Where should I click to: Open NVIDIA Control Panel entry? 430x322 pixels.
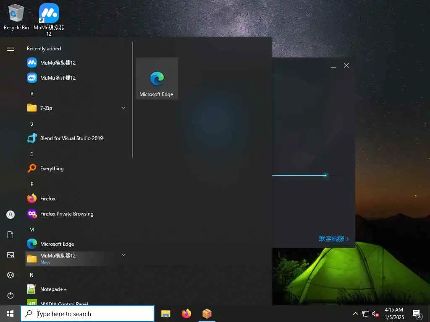point(76,302)
